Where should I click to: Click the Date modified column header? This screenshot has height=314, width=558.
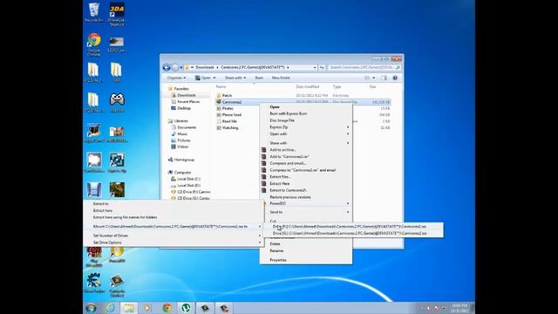[x=308, y=87]
